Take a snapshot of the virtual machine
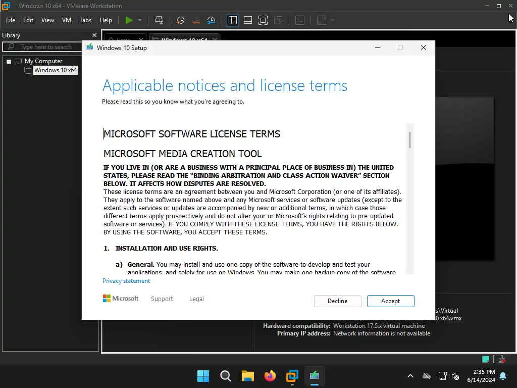The width and height of the screenshot is (517, 388). point(180,20)
